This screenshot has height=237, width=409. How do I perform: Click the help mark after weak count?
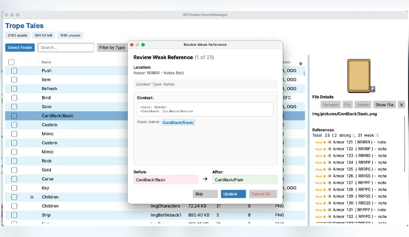[x=376, y=136]
